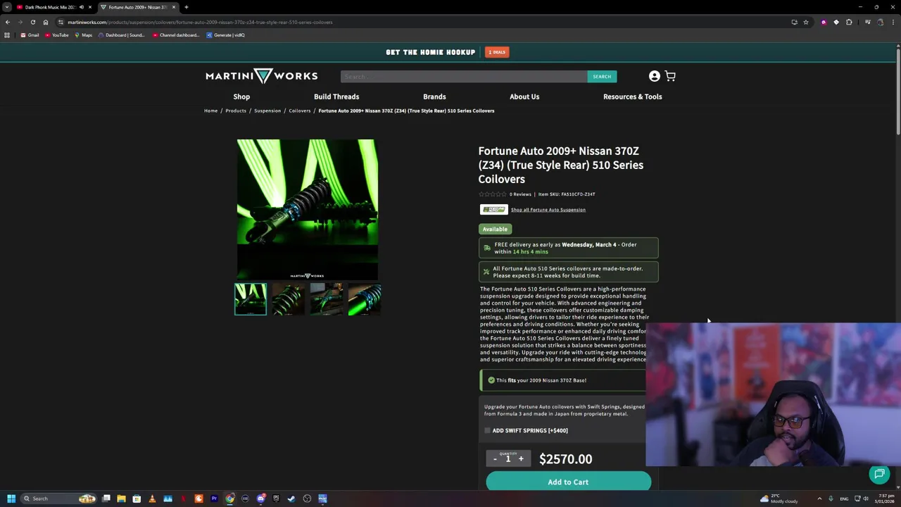Click Chrome icon in taskbar
The height and width of the screenshot is (507, 901).
pyautogui.click(x=229, y=499)
